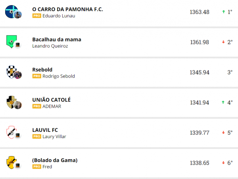The image size is (238, 179).
Task: Click green up arrow at 4° position
Action: point(224,103)
